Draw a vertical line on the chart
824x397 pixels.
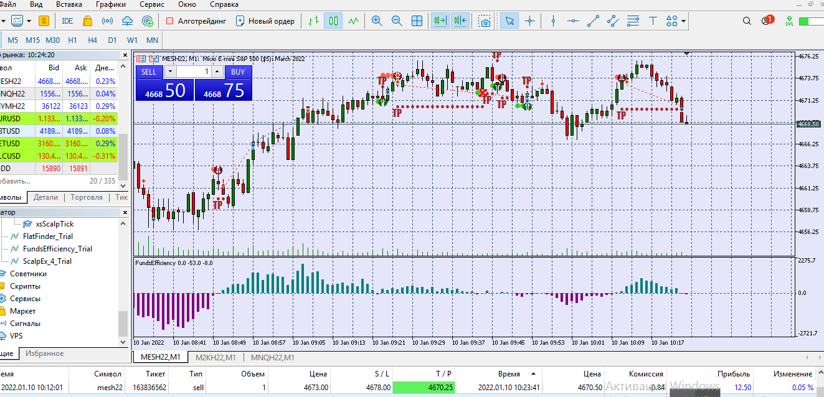[554, 21]
